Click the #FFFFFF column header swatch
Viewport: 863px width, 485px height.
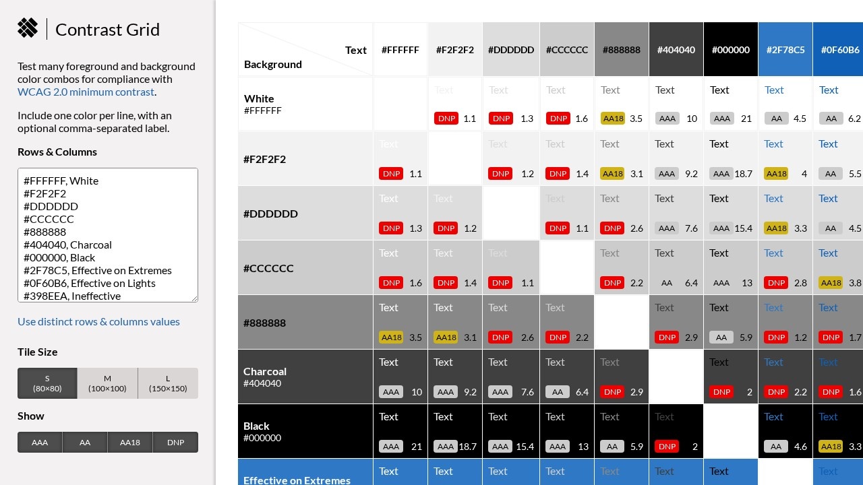point(400,49)
